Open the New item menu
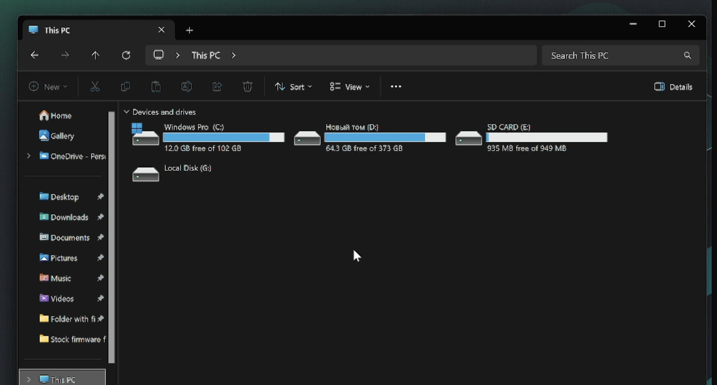Viewport: 717px width, 385px height. tap(48, 87)
